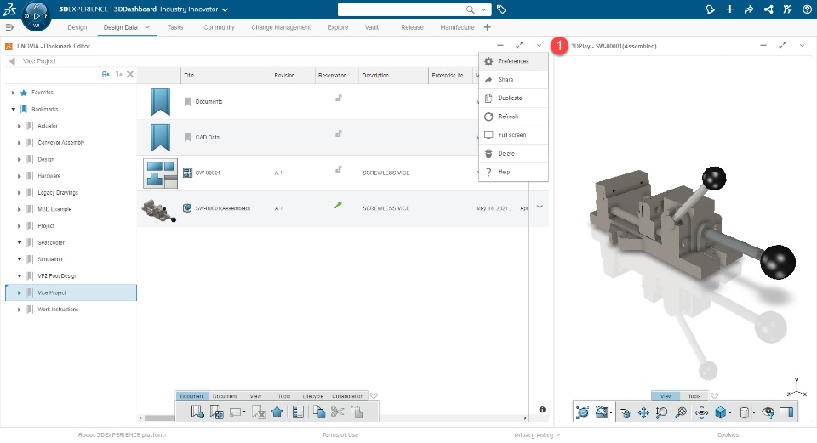Select Preferences from the dropdown menu
The image size is (817, 443).
coord(513,61)
